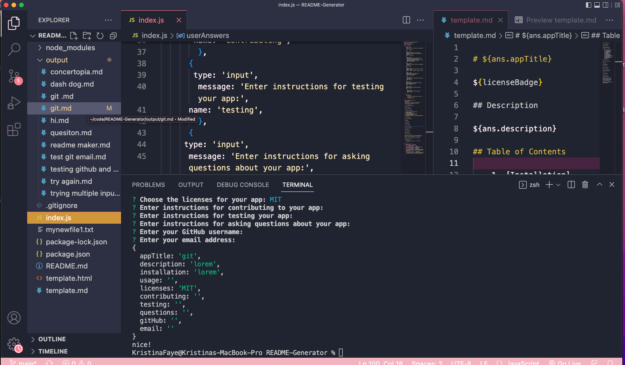Refresh the explorer file tree
The image size is (625, 365).
pos(100,36)
